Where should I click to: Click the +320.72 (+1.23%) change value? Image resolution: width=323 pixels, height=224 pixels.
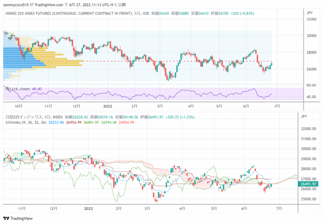point(180,117)
